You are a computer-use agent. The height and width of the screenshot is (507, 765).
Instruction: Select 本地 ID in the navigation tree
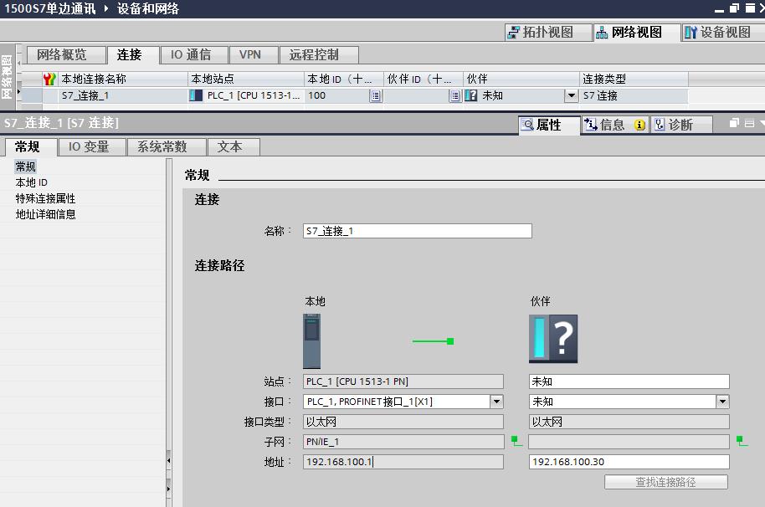click(x=31, y=183)
